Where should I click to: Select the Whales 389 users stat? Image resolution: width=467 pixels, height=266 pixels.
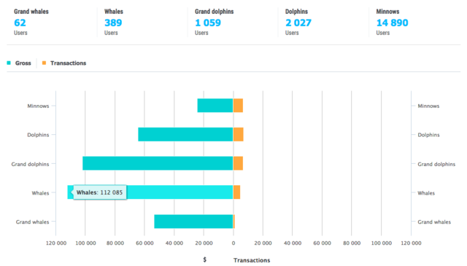[114, 23]
